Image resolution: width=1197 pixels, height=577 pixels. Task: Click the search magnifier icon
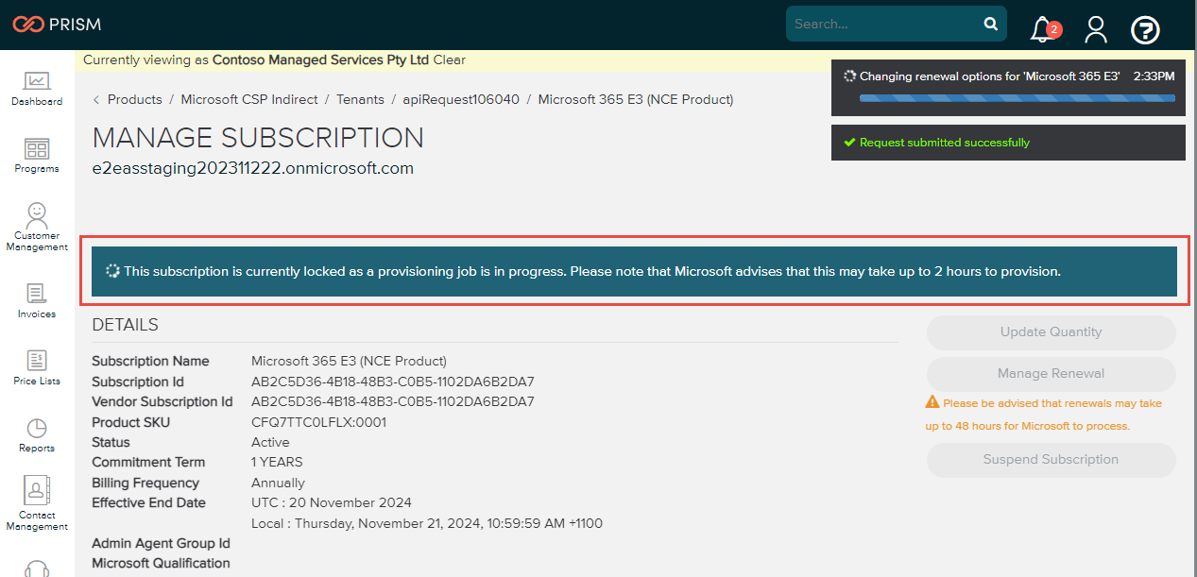pos(990,24)
